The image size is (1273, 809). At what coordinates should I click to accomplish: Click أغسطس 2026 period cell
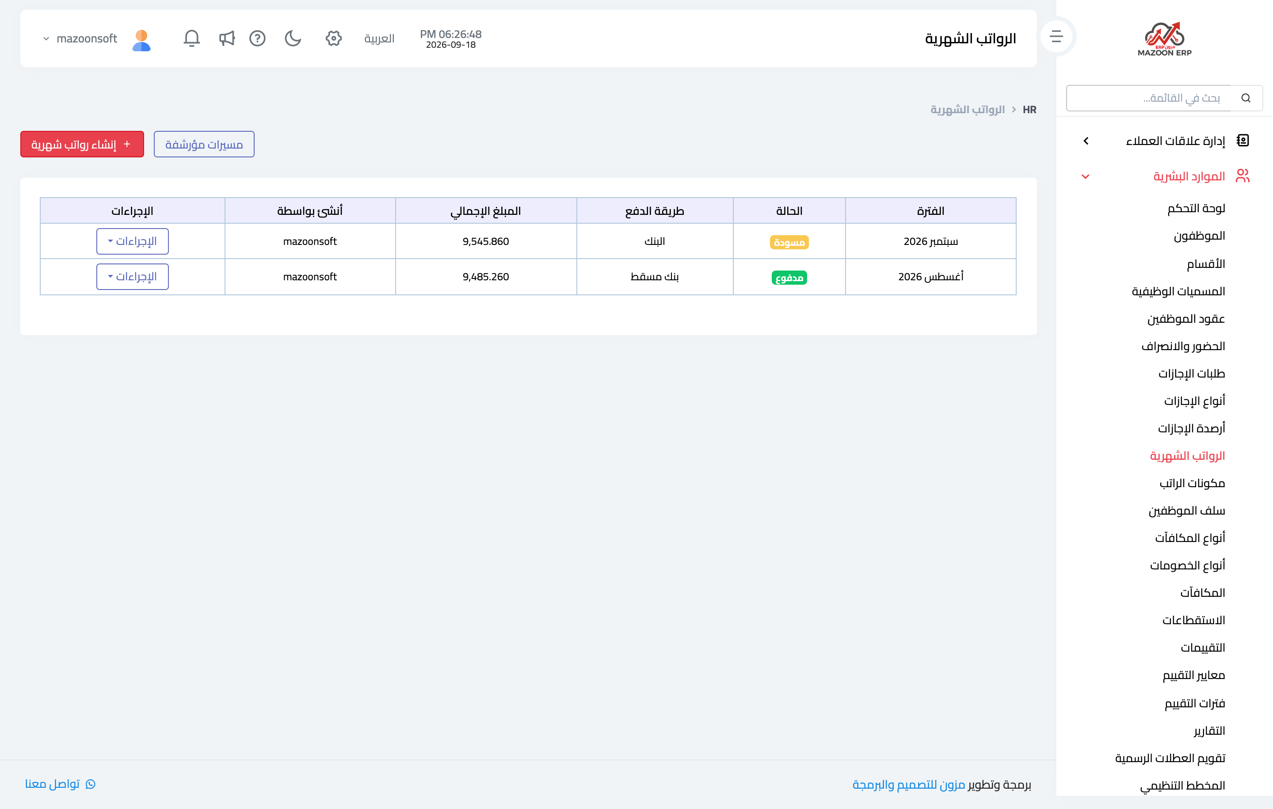coord(930,277)
